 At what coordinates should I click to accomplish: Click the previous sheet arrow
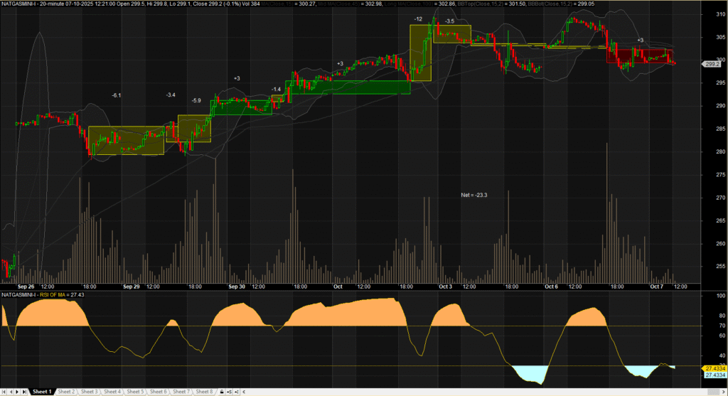tap(11, 392)
